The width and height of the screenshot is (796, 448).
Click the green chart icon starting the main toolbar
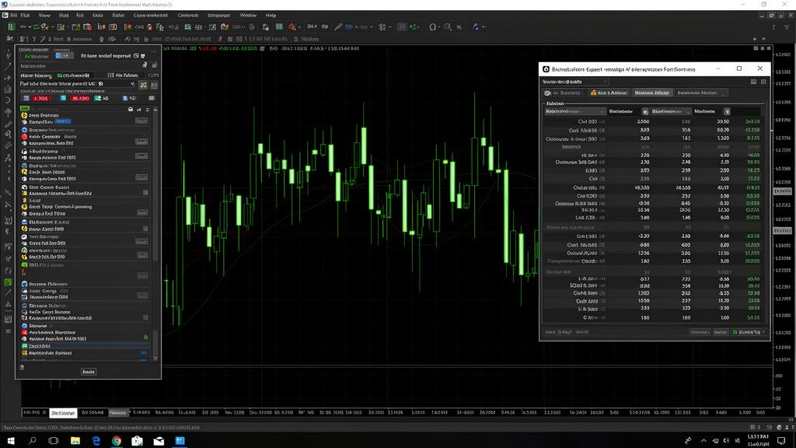11,26
